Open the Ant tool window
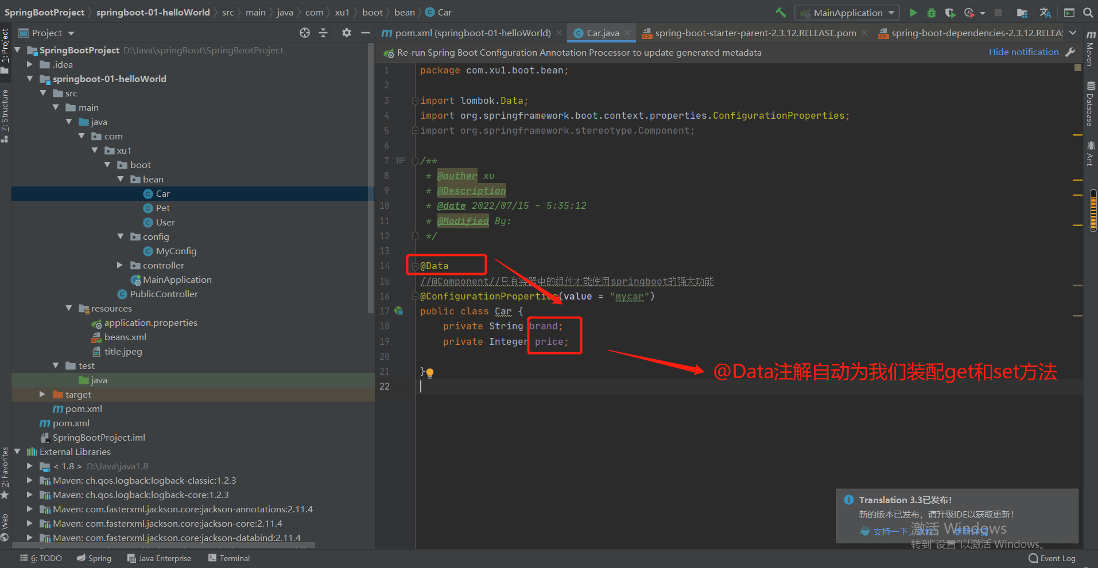The width and height of the screenshot is (1098, 568). tap(1091, 153)
